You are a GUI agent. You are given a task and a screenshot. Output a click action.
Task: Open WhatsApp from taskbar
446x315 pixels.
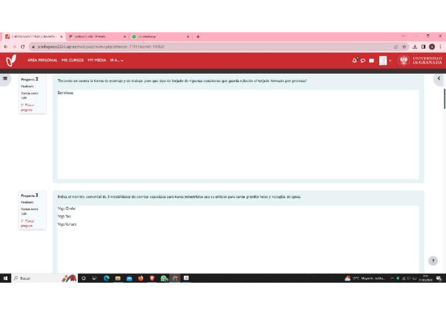[164, 278]
